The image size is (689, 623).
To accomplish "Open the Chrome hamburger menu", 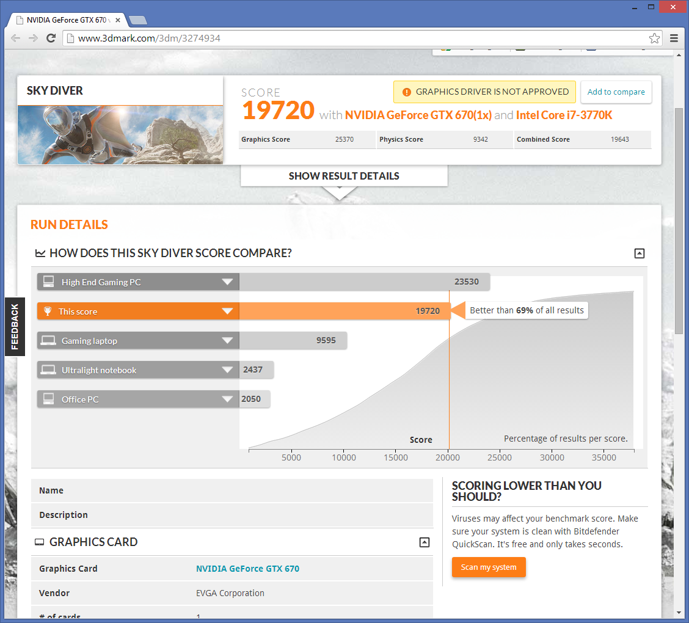I will (674, 38).
